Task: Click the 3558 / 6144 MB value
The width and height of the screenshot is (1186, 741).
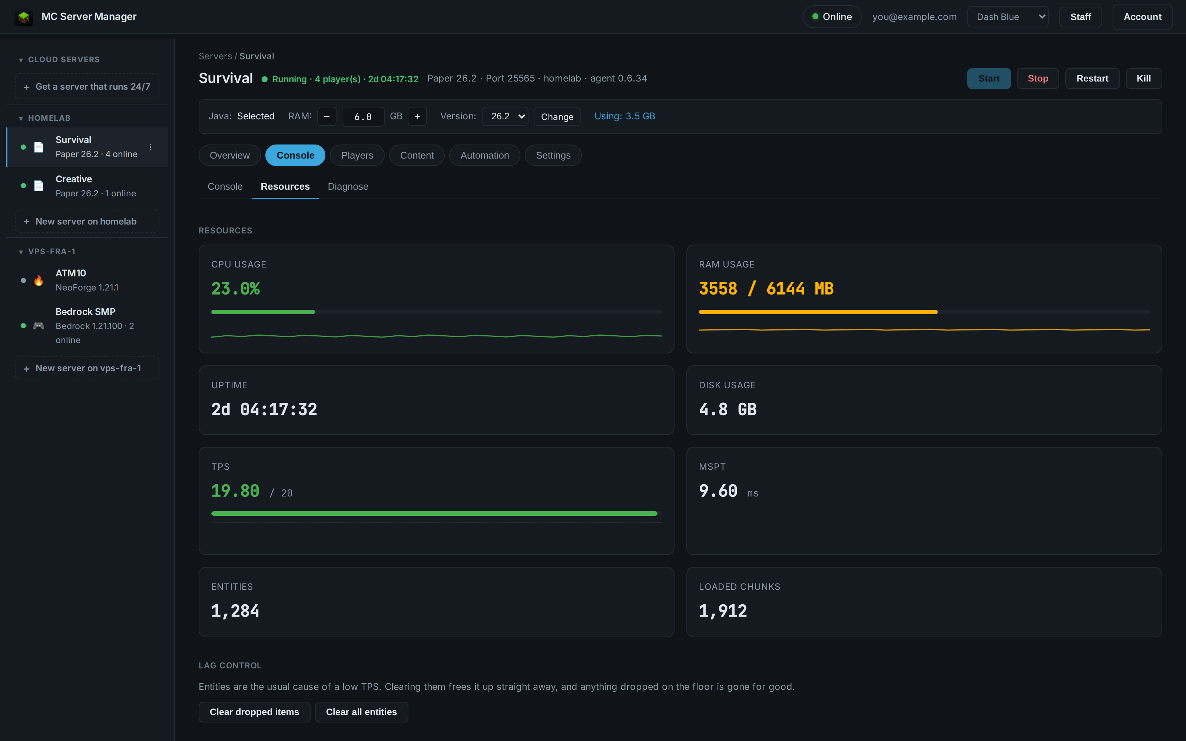Action: coord(766,289)
